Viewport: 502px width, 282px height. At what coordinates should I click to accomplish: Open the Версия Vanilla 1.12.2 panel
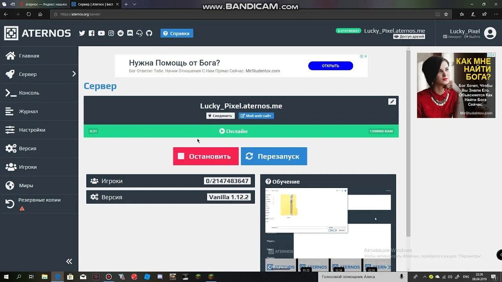pyautogui.click(x=171, y=197)
